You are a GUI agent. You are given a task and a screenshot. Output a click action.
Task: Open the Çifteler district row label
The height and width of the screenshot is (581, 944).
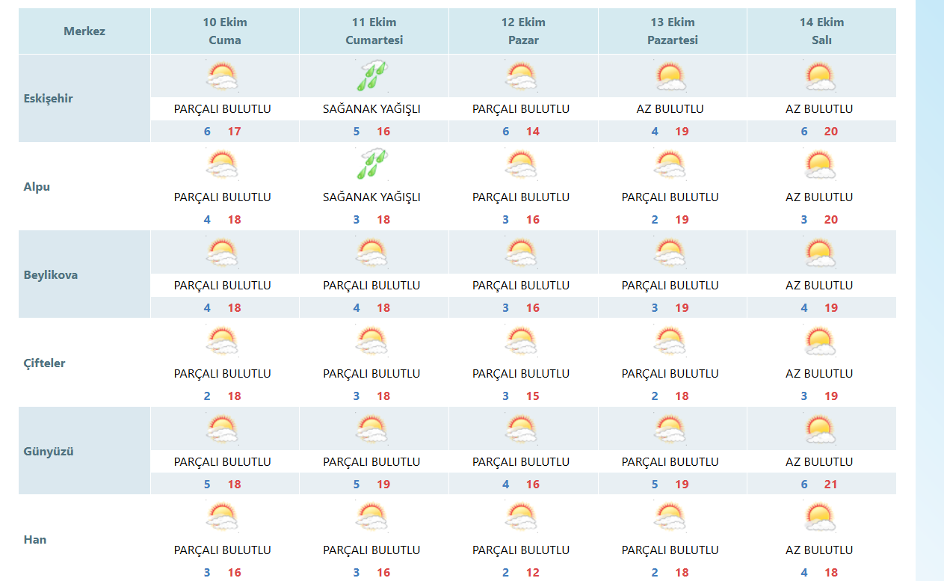pyautogui.click(x=45, y=363)
